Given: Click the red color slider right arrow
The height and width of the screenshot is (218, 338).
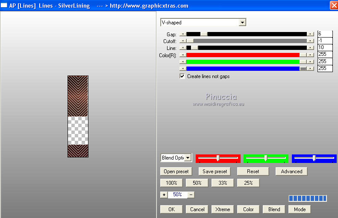Looking at the screenshot, I should (310, 55).
